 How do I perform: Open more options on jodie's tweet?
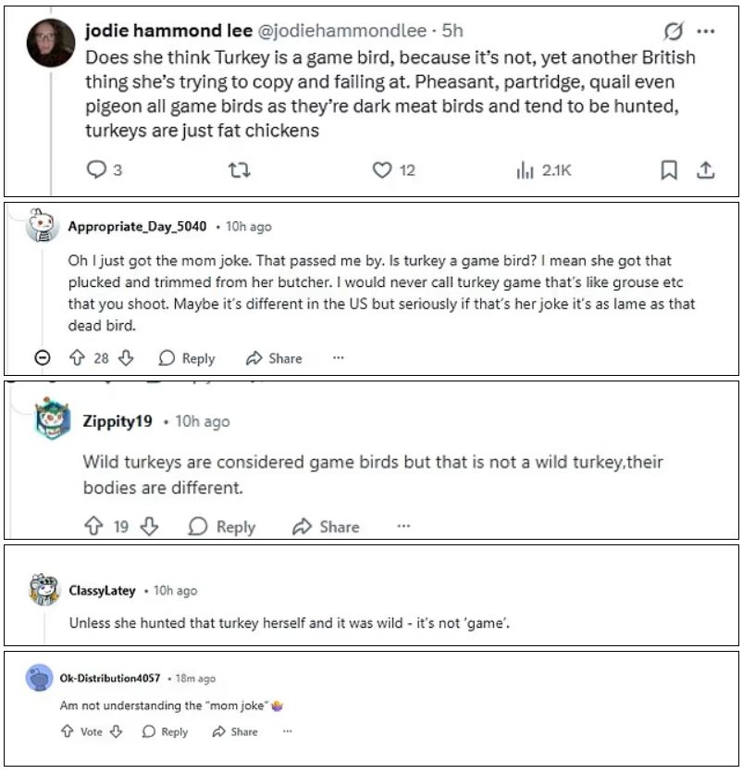pos(706,31)
